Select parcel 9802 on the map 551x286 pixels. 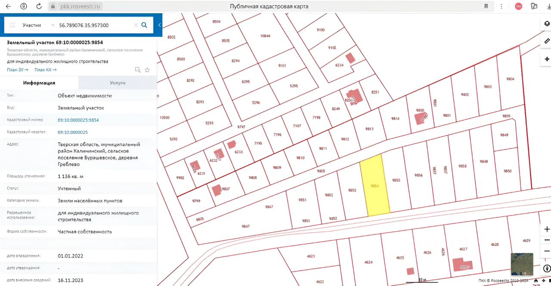(465, 94)
